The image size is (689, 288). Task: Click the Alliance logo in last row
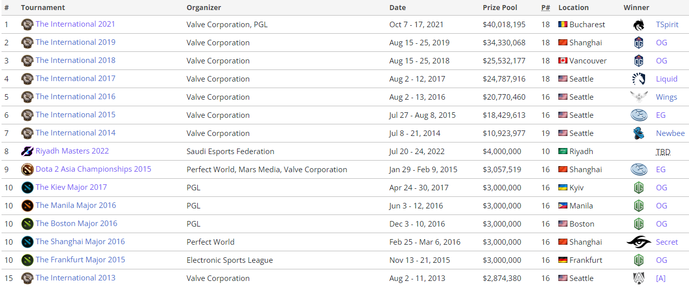click(639, 278)
